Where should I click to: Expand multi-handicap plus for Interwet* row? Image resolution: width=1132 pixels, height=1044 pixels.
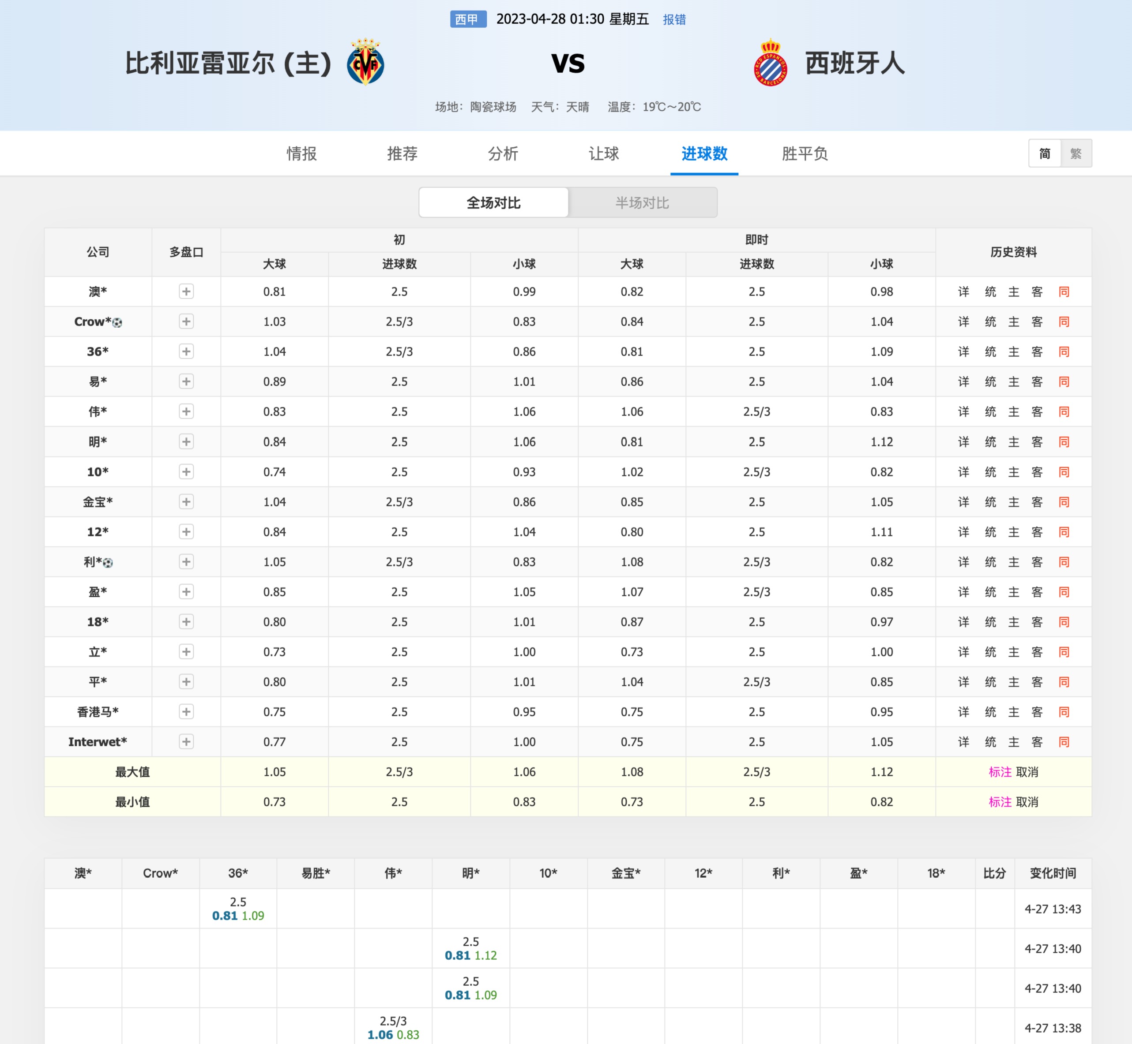[186, 742]
